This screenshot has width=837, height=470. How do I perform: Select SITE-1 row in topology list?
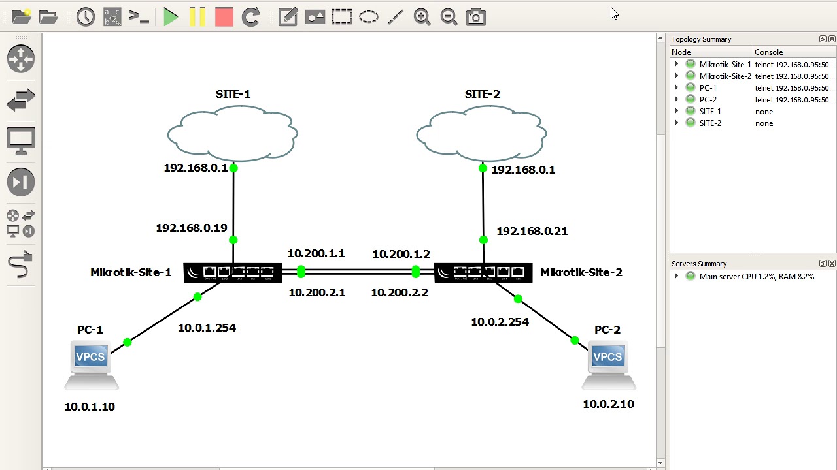[x=753, y=112]
